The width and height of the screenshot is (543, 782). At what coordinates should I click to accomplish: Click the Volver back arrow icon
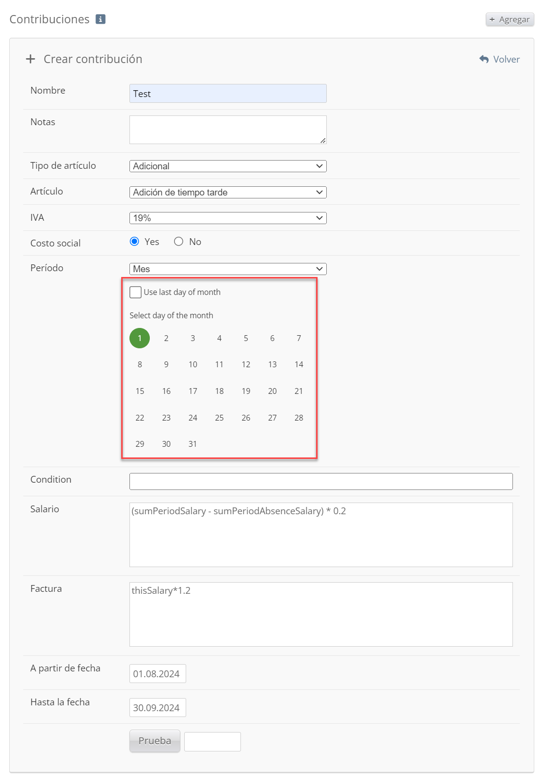coord(484,59)
